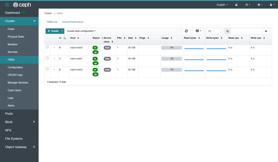Screen dimensions: 278x162
Task: Clear the search field with the X
Action: (x=266, y=31)
